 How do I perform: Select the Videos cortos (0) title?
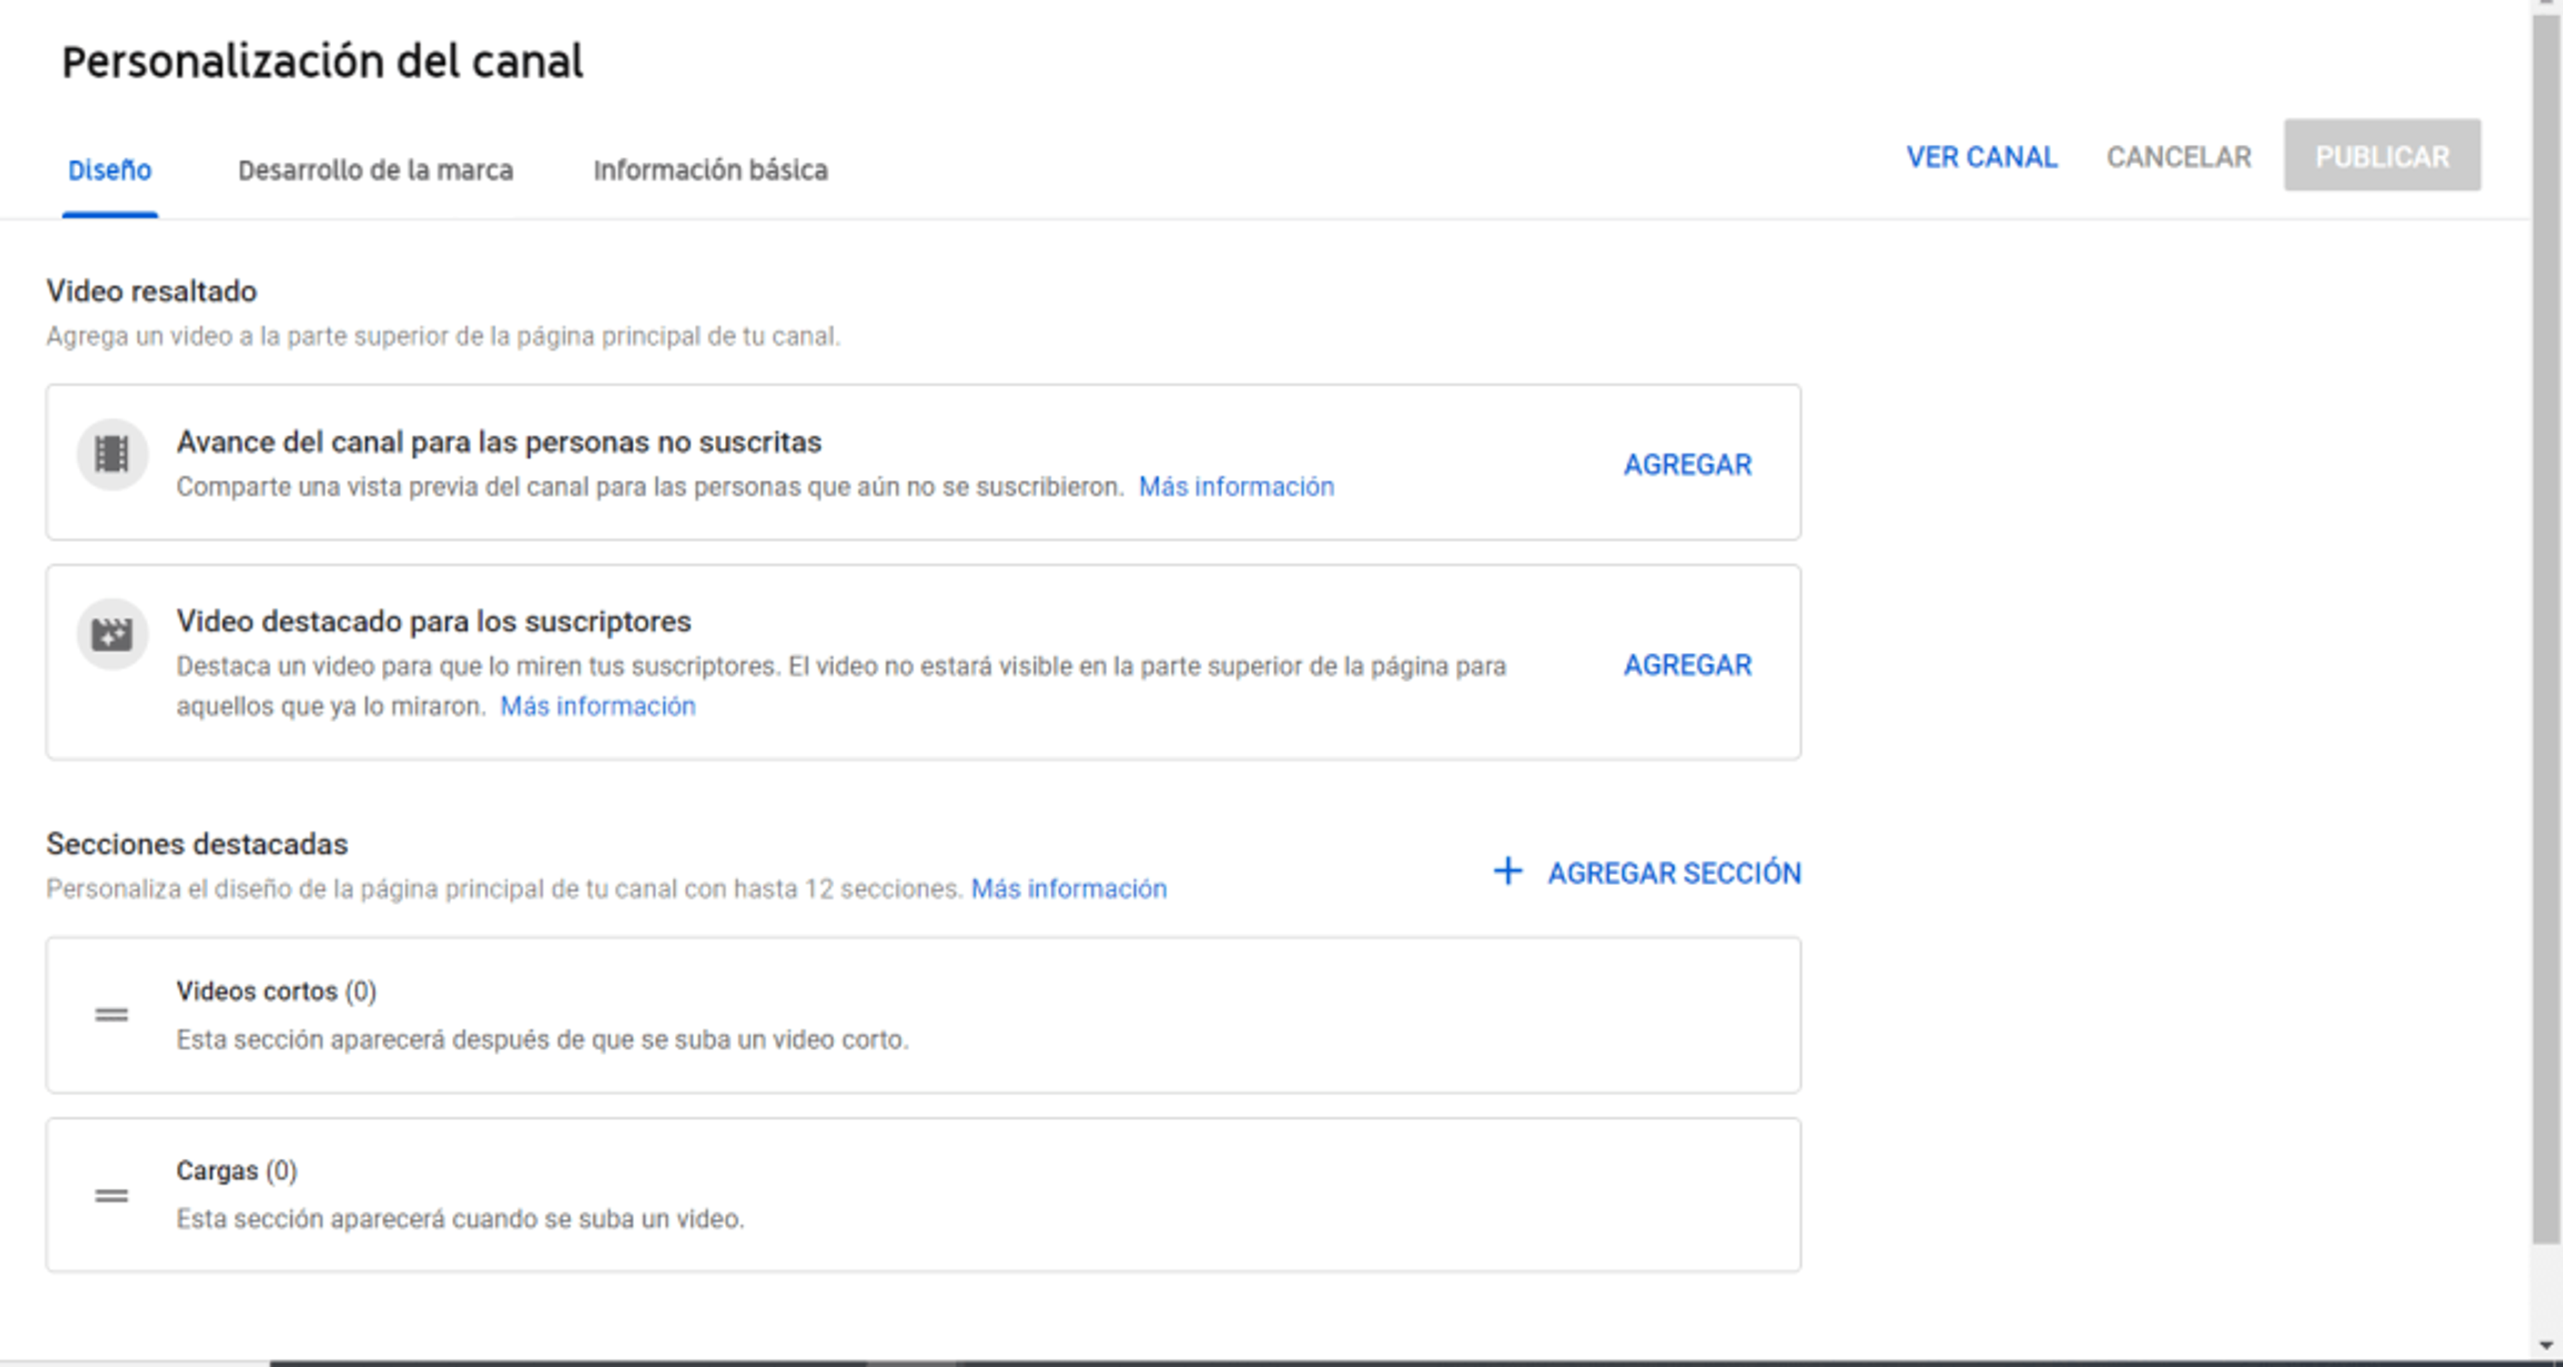tap(276, 991)
